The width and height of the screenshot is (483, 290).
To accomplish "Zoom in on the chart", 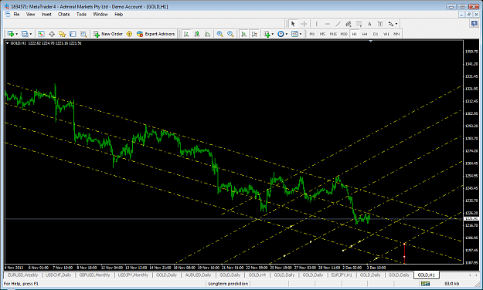I will (x=219, y=34).
